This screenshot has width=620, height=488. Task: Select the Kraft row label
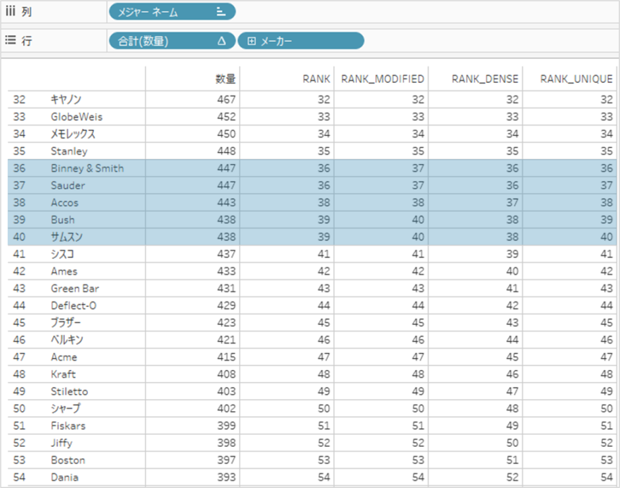[x=63, y=374]
